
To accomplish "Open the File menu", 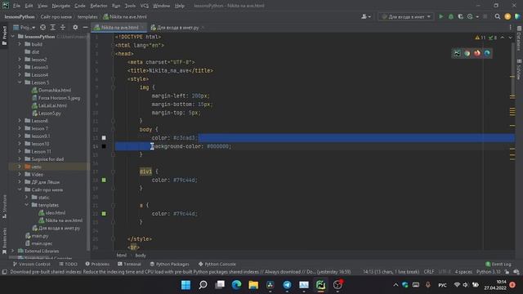I will (16, 6).
